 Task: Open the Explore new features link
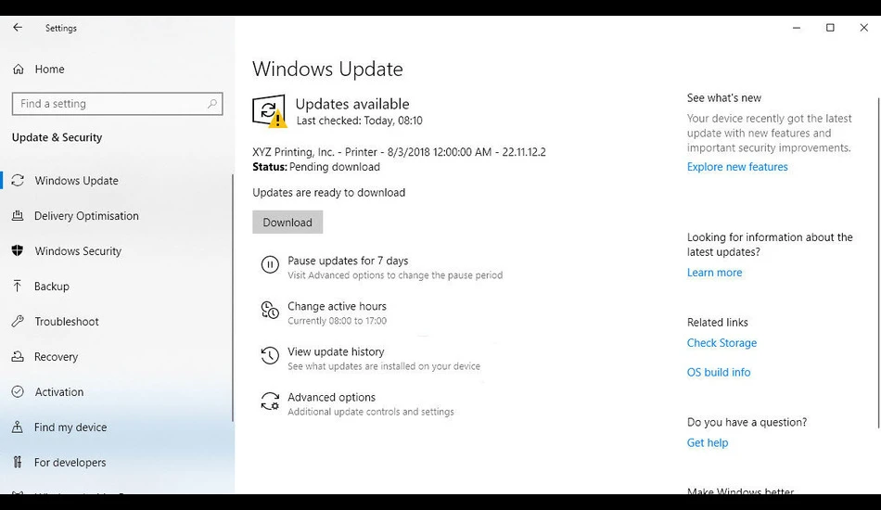pyautogui.click(x=737, y=167)
